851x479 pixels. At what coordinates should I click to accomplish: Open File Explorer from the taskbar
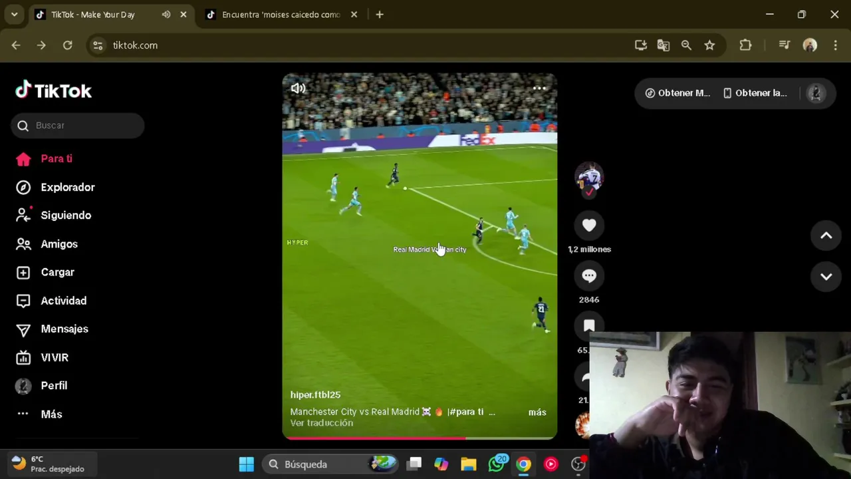click(469, 464)
